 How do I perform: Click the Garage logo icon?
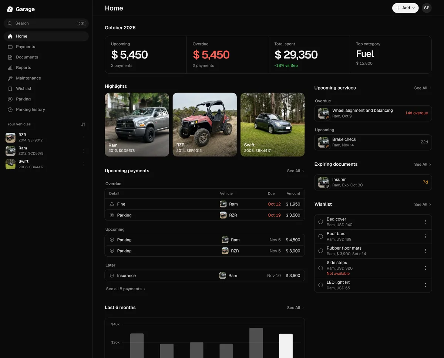[x=10, y=9]
